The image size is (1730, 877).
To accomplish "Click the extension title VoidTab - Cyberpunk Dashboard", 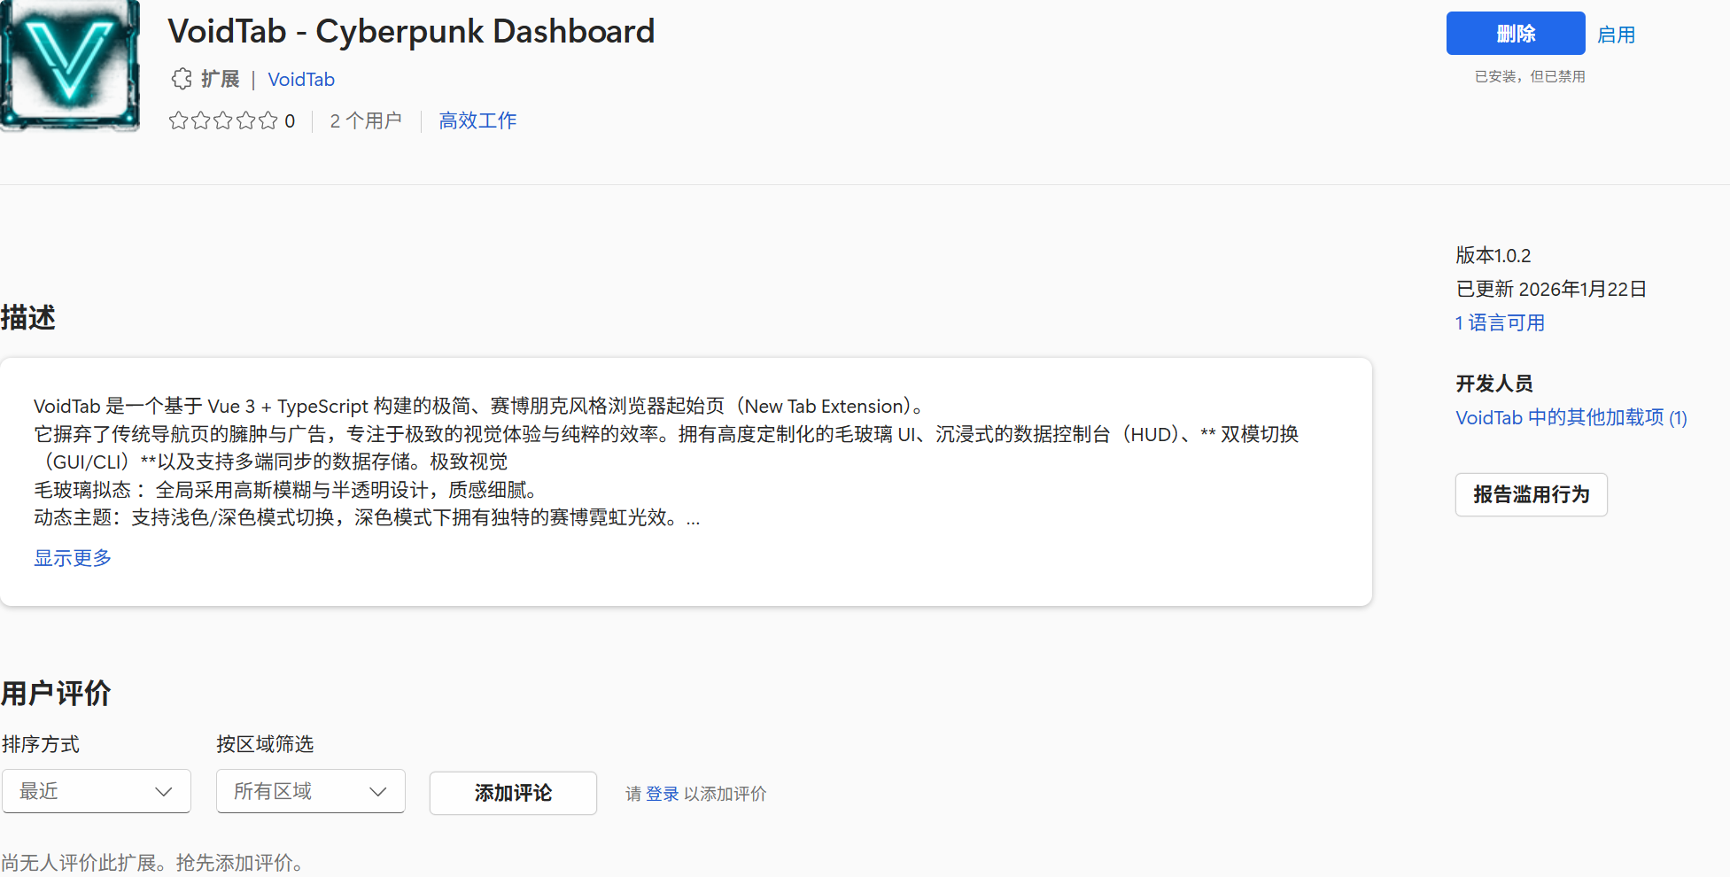I will (x=411, y=32).
